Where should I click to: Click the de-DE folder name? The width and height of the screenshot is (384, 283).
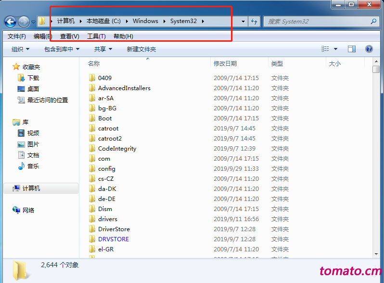[x=107, y=199]
